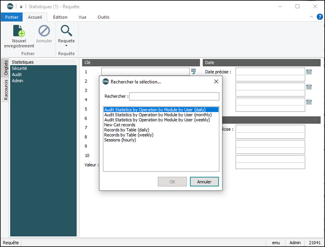
Task: Click into the Rechercher text field
Action: tap(174, 96)
